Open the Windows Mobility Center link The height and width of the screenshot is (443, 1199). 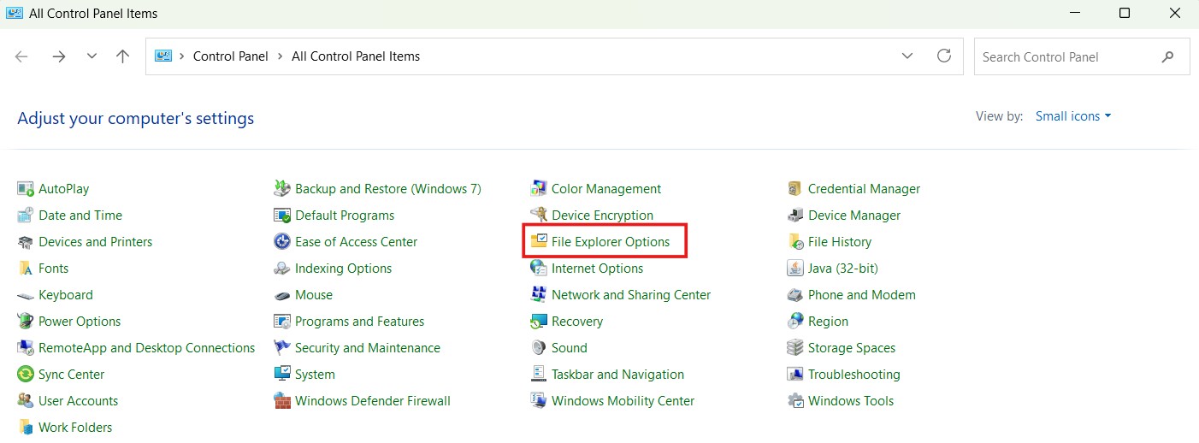623,401
